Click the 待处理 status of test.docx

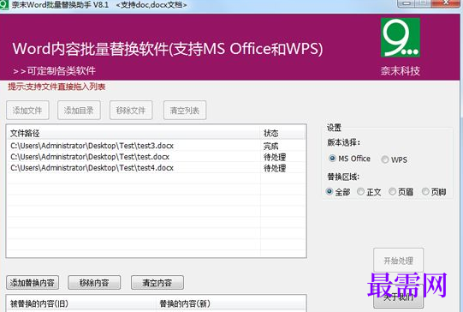point(275,157)
